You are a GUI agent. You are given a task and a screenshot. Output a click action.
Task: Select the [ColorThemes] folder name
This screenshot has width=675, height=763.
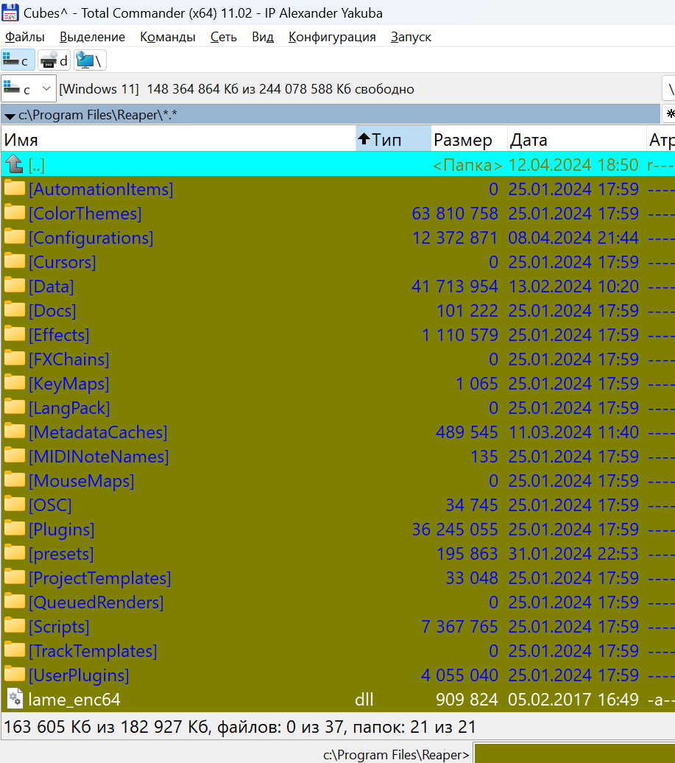click(85, 214)
